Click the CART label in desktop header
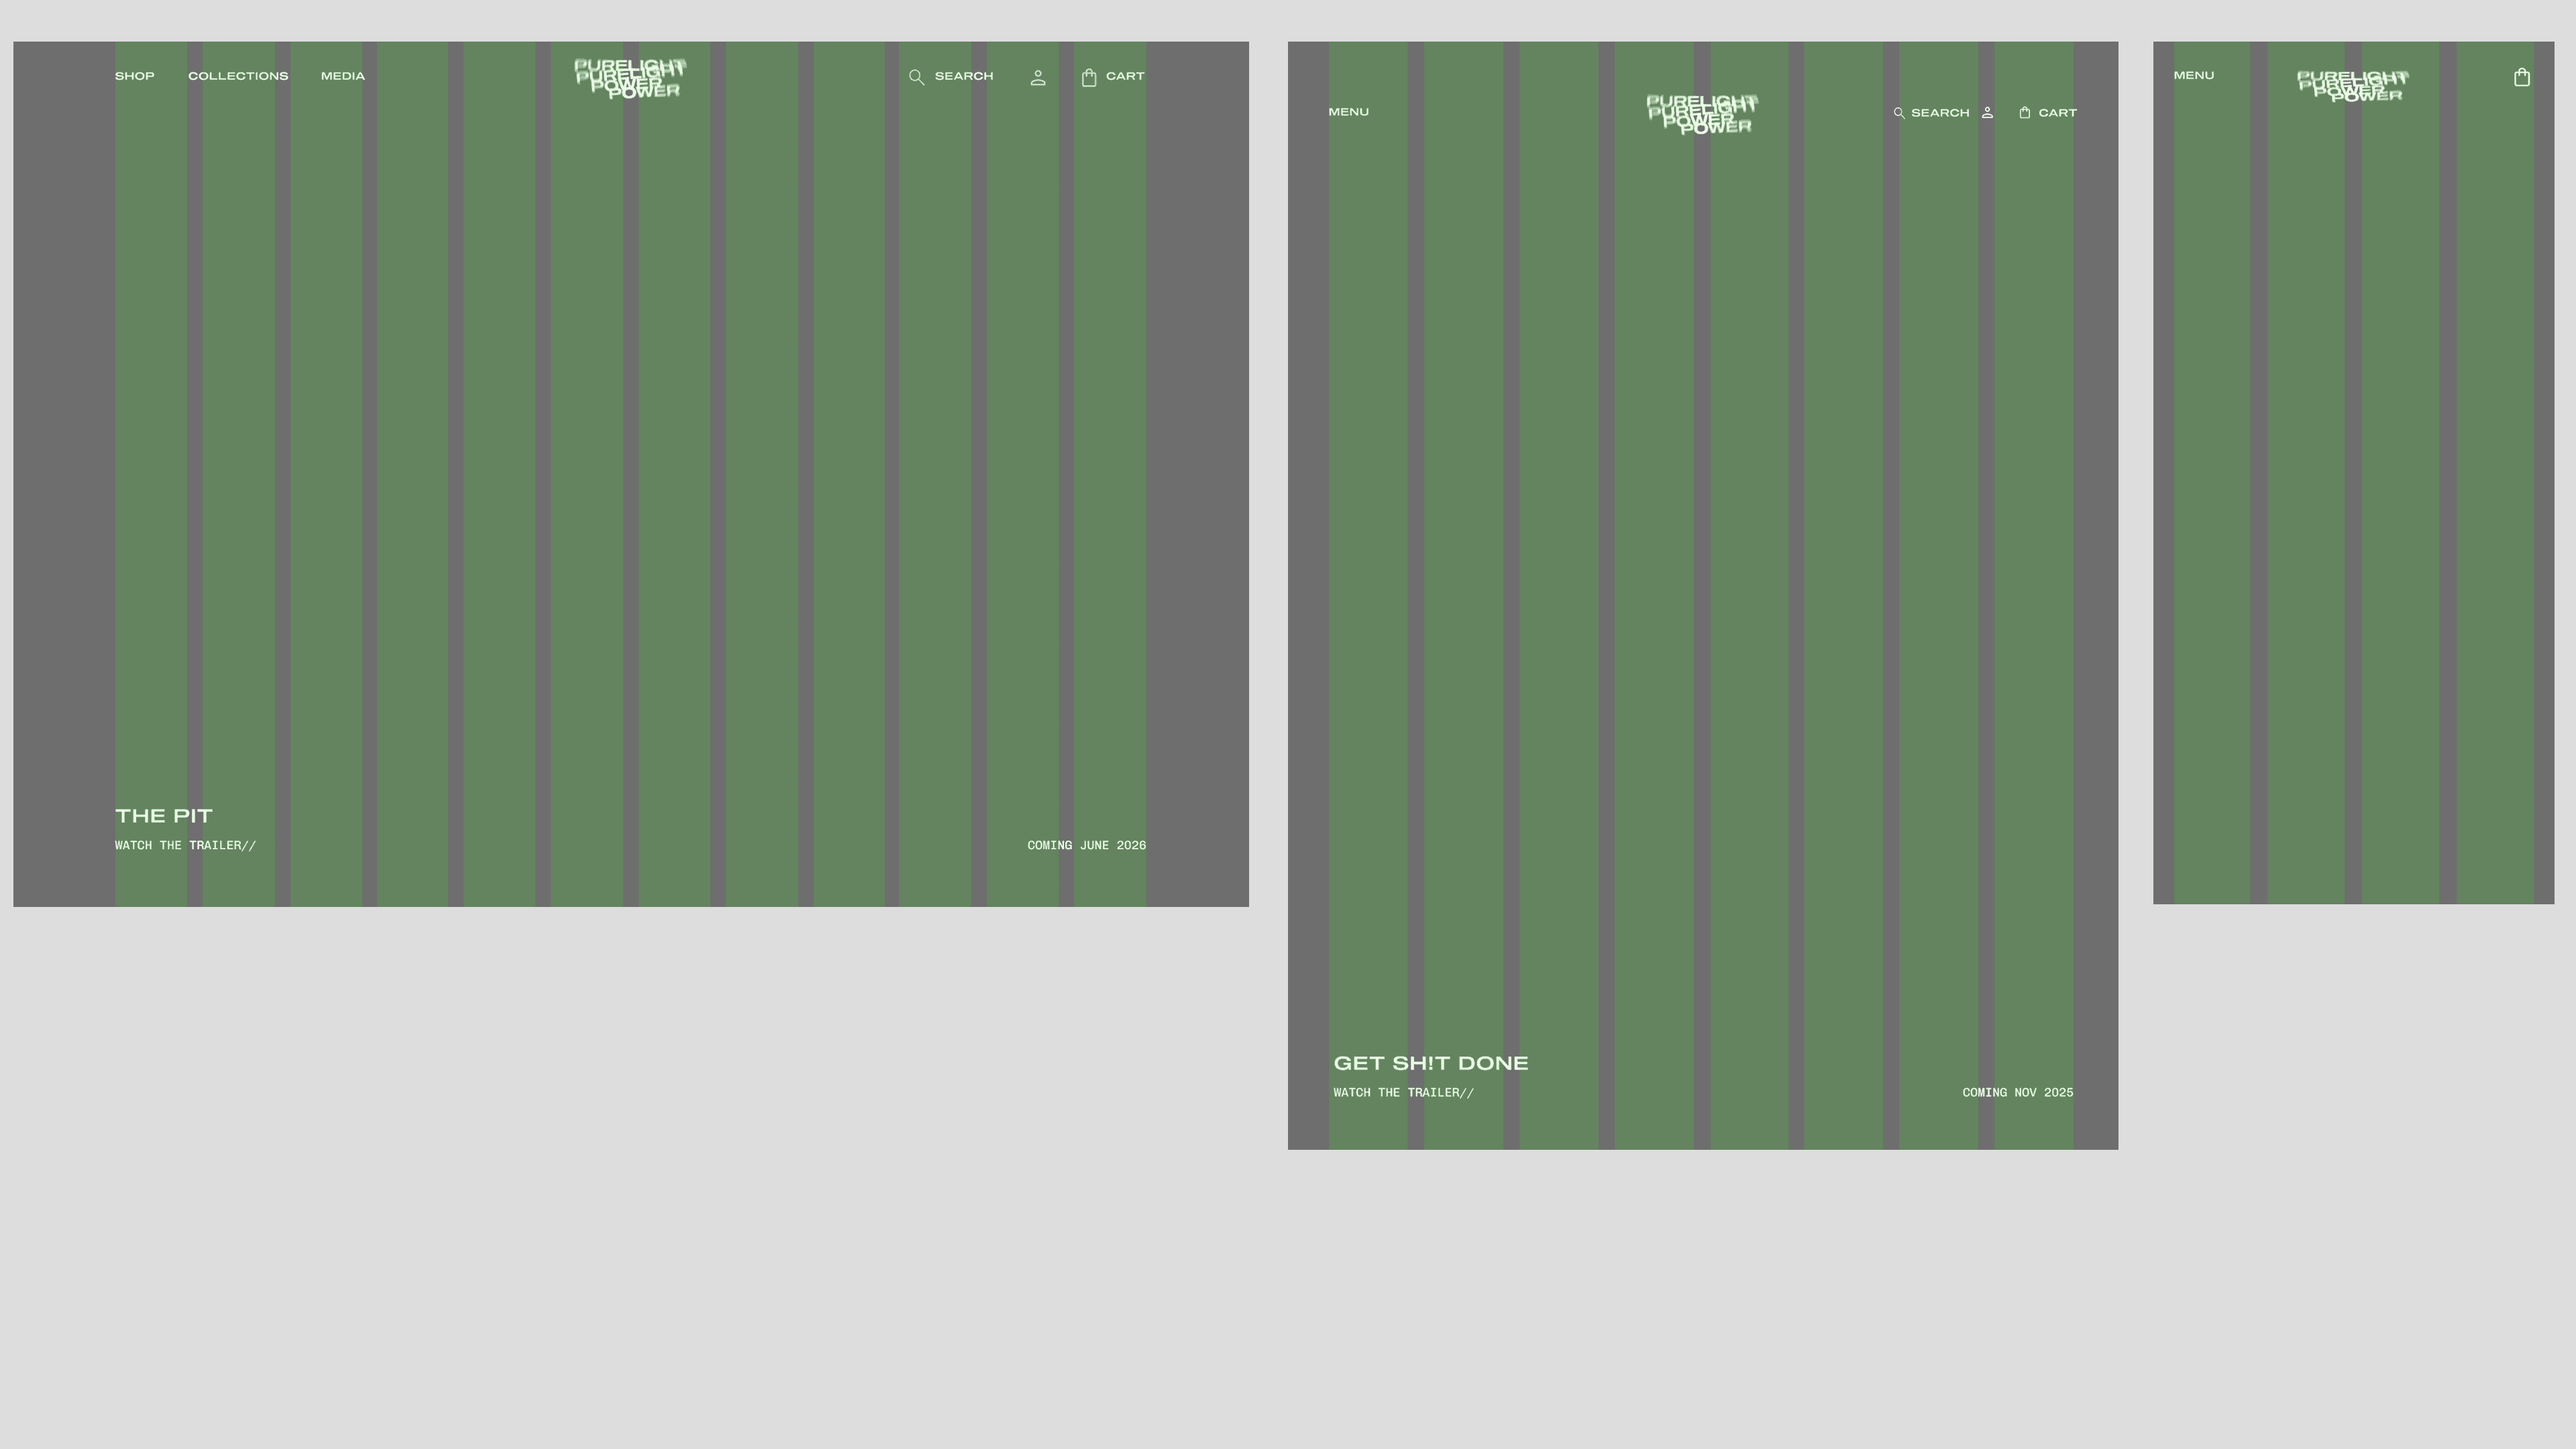2576x1449 pixels. (1124, 76)
